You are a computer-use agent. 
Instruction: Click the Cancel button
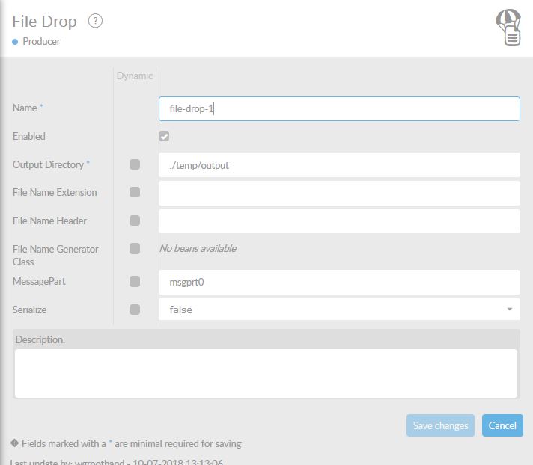pos(502,425)
